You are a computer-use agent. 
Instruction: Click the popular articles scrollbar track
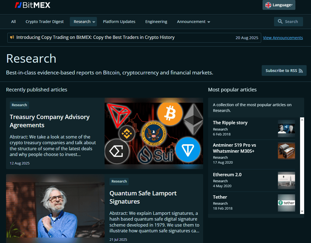(302, 166)
